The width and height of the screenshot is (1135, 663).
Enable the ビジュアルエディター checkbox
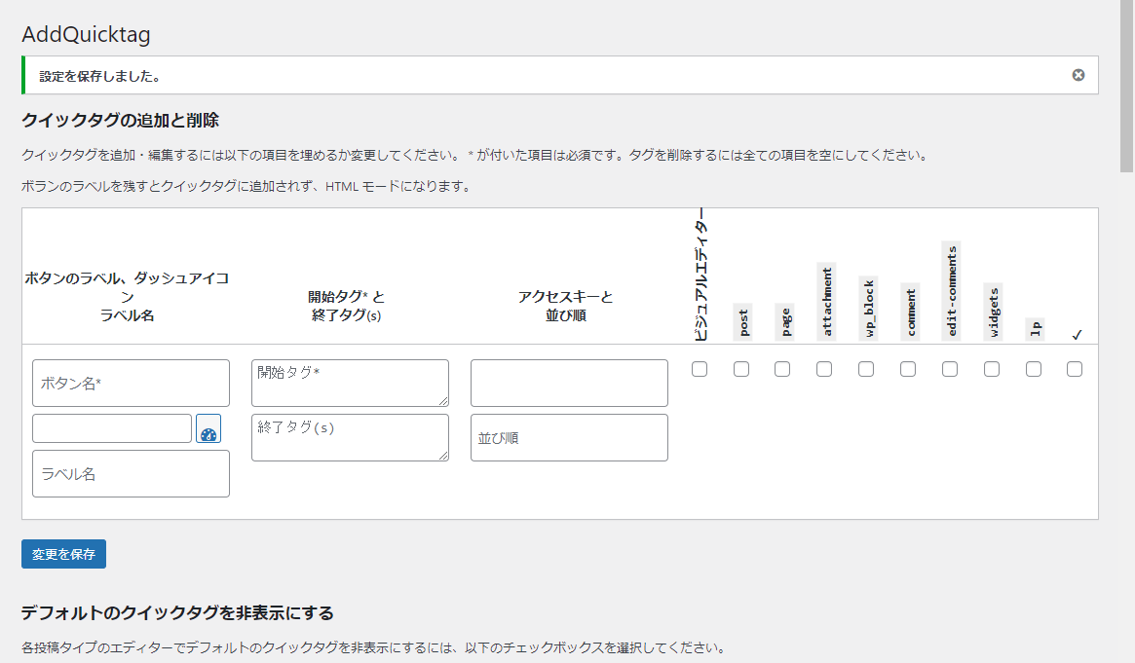(699, 368)
